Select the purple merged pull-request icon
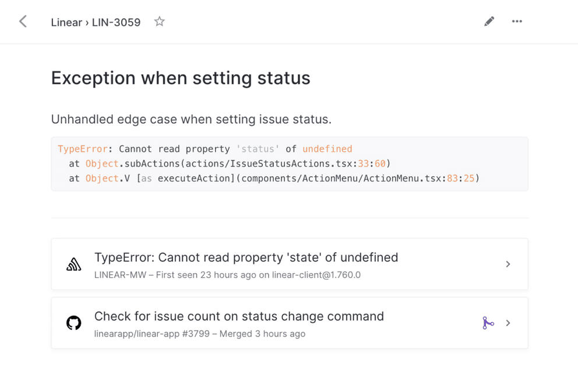The height and width of the screenshot is (374, 578). pos(488,323)
